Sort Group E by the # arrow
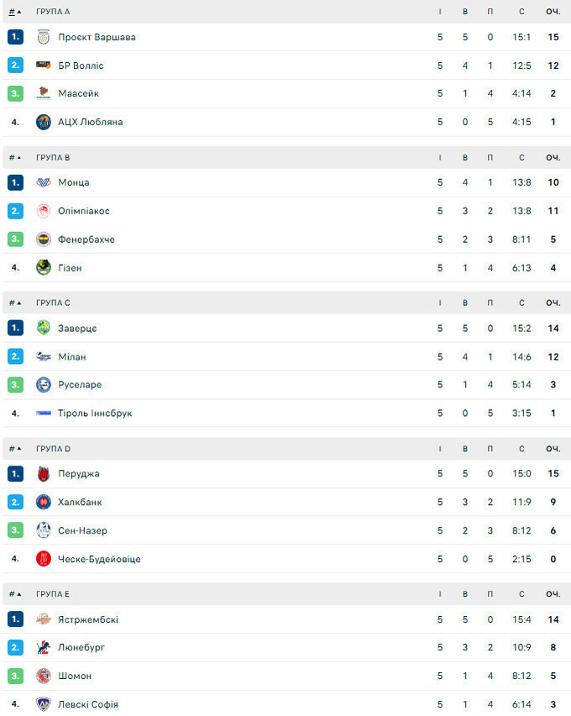The width and height of the screenshot is (571, 716). [15, 594]
